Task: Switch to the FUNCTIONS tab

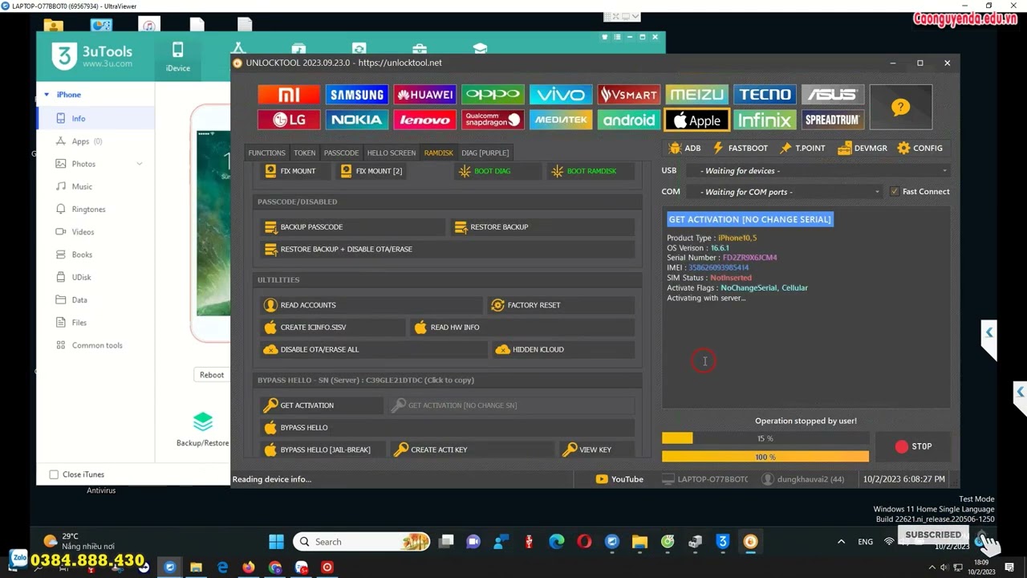Action: [266, 153]
